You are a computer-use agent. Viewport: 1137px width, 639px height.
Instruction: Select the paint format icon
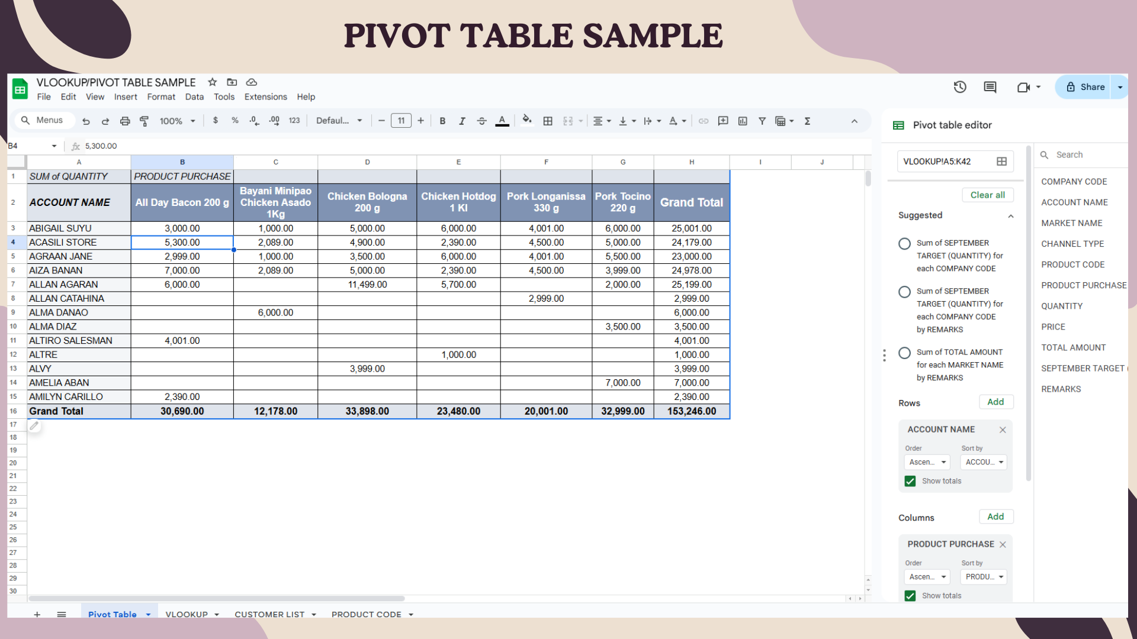pyautogui.click(x=144, y=121)
